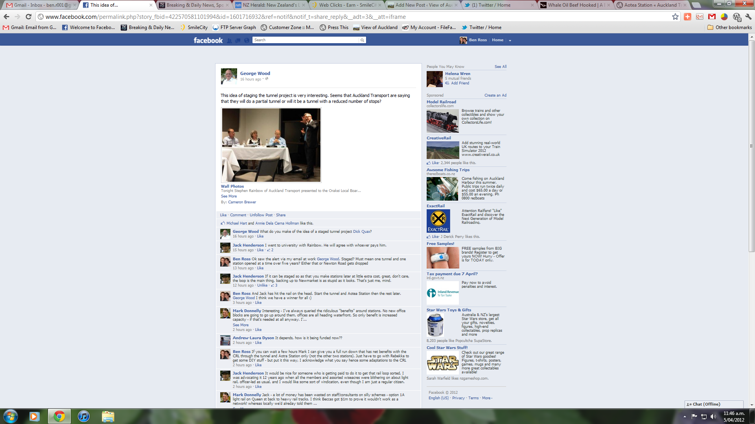Click the WordPress extension icon

pos(737,16)
